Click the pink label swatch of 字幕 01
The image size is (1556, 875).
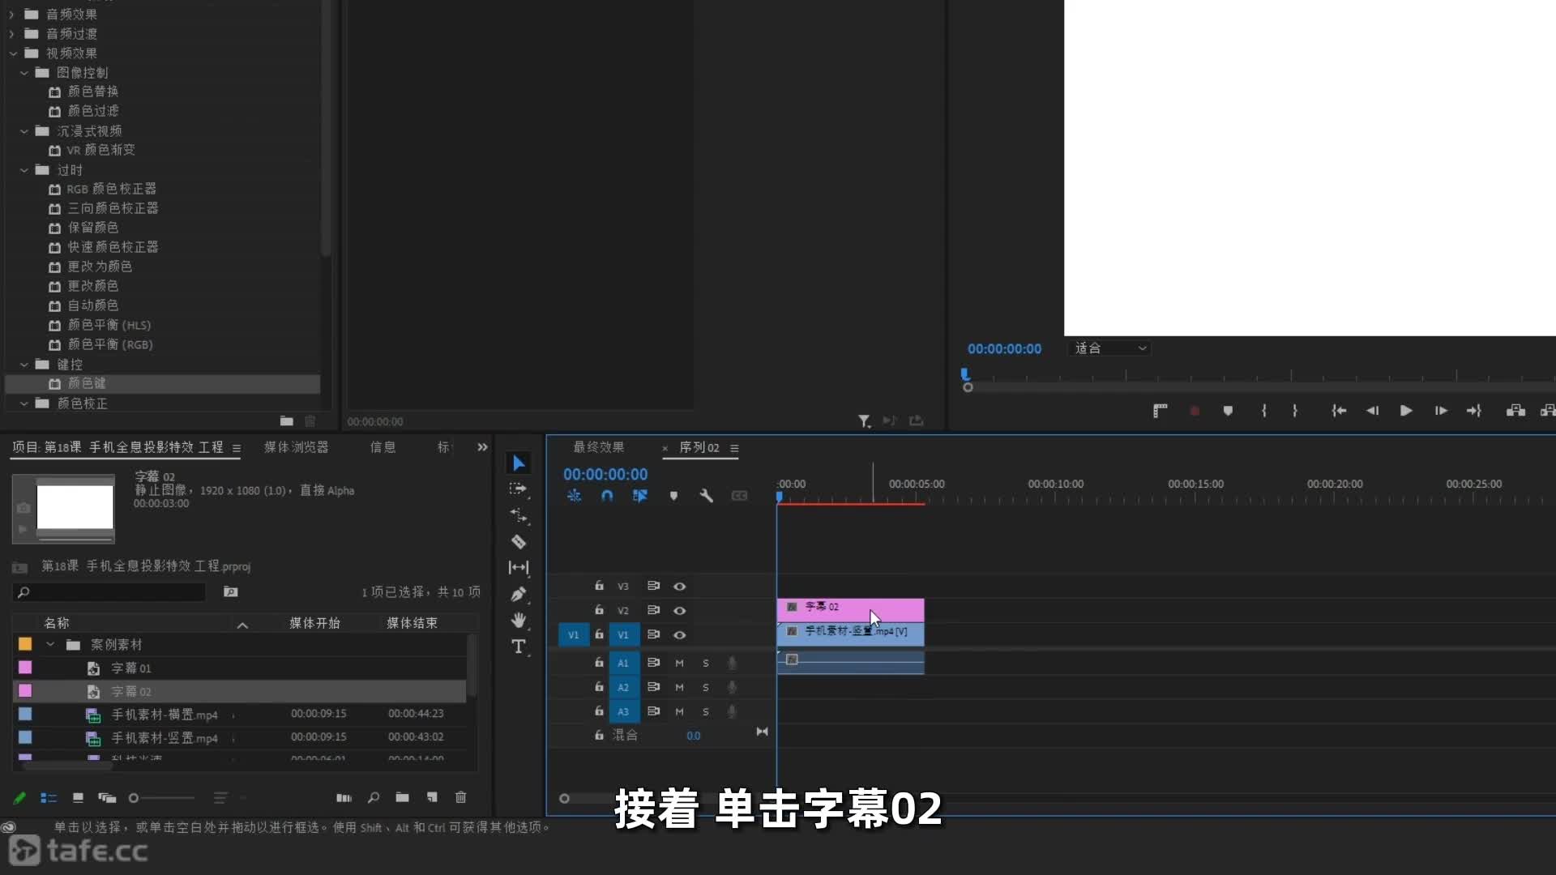tap(25, 668)
